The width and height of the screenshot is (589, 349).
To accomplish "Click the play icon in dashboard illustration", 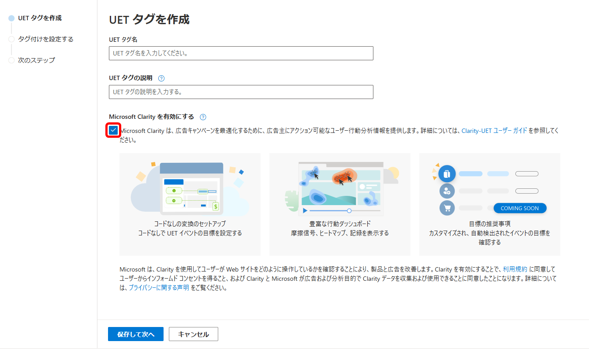I will click(x=305, y=211).
